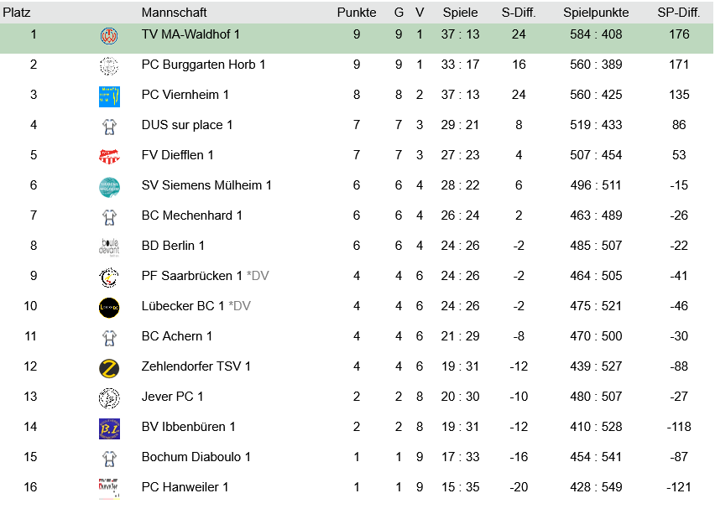Click the boule devant logo for BD Berlin
Viewport: 715px width, 514px height.
(x=109, y=247)
